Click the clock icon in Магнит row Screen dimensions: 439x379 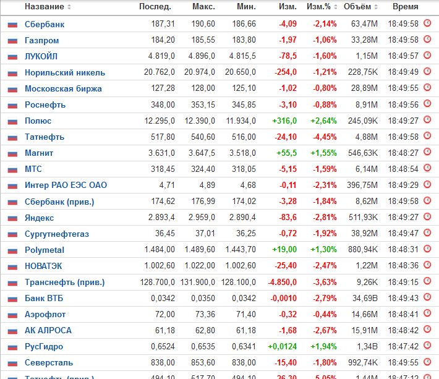pos(427,151)
